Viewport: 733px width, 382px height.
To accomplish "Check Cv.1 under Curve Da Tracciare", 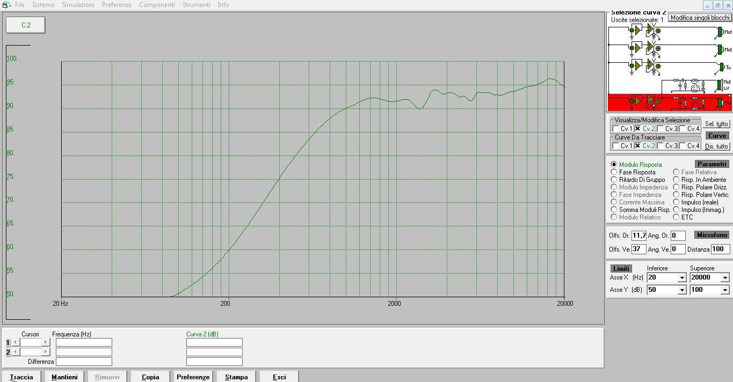I will pos(615,146).
